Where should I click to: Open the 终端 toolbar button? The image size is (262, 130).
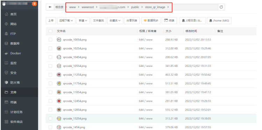click(x=169, y=21)
